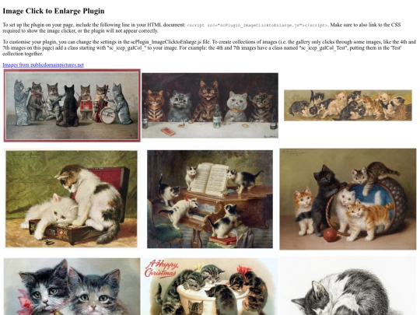Click the script src code snippet text
The width and height of the screenshot is (420, 315).
point(257,25)
